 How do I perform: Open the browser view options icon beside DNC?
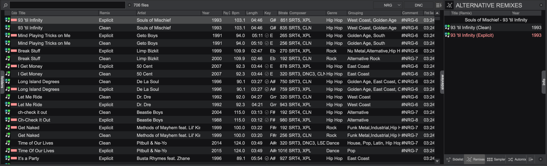439,5
